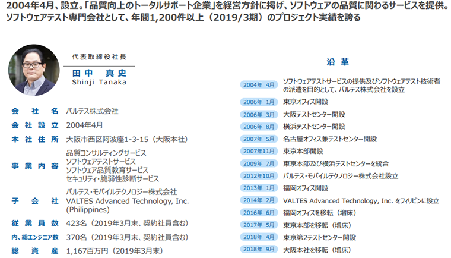
Task: Click the 2007年11月 date badge
Action: pos(259,152)
